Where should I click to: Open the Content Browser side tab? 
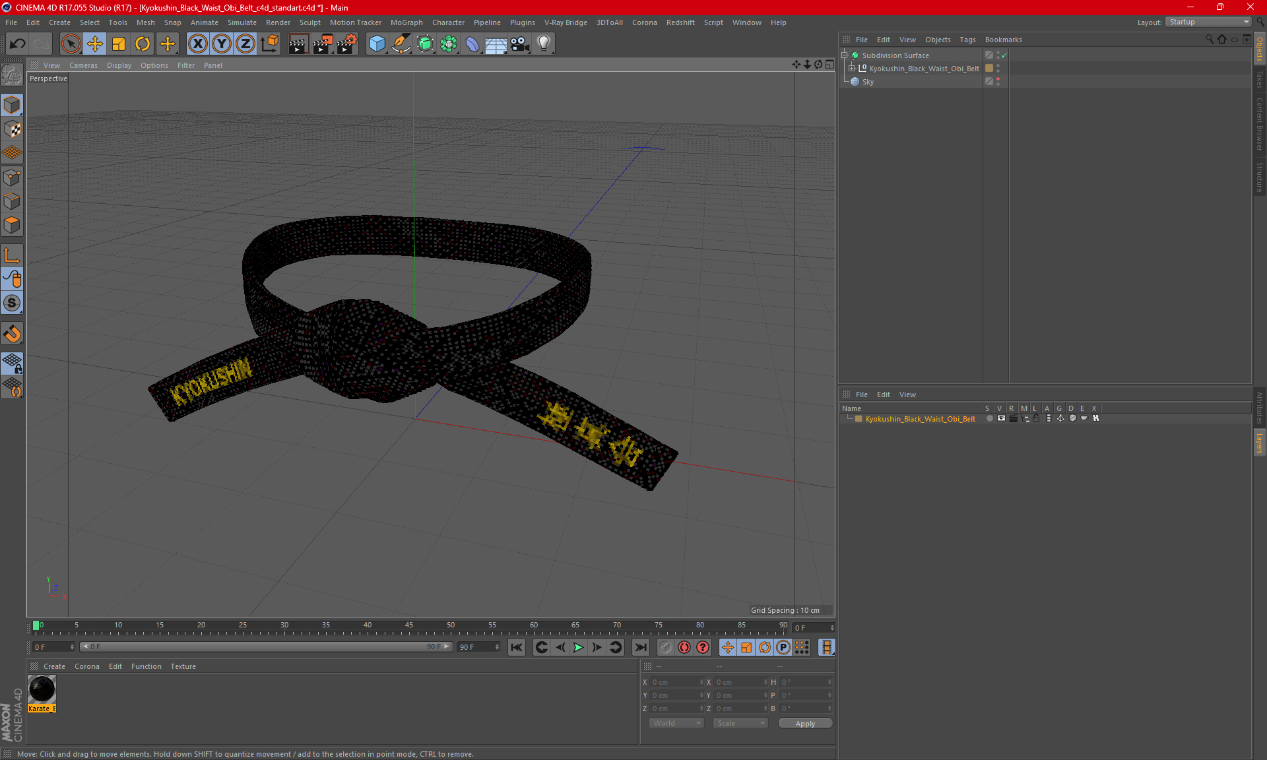(1260, 124)
